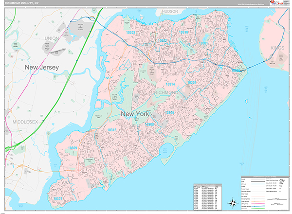Click the MIDDLESEX county label
Screen dimensions: 292x214
[25, 122]
